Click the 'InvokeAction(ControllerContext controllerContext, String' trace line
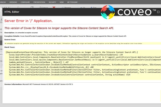This screenshot has width=161, height=107. 69,75
